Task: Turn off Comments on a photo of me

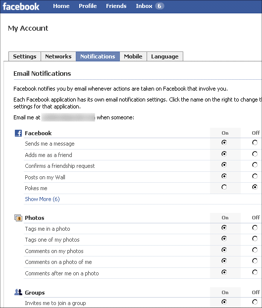Action: point(255,261)
